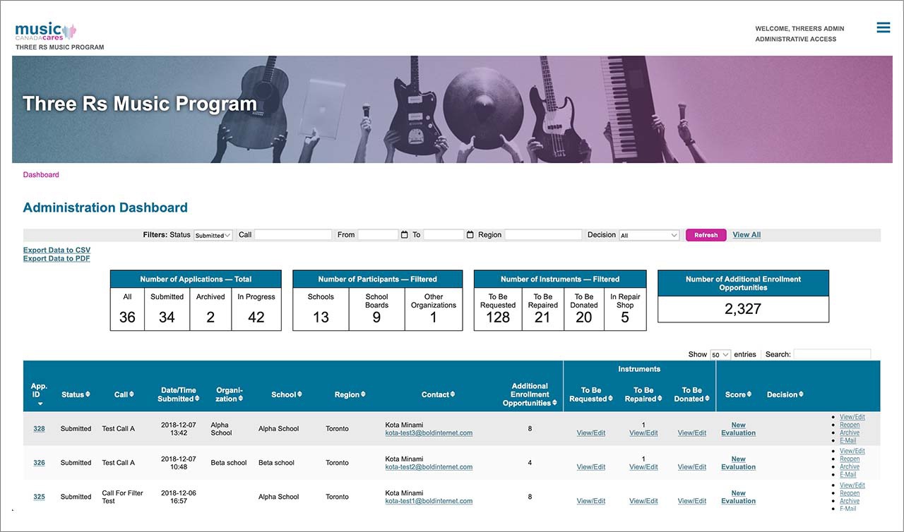904x532 pixels.
Task: Click inside the Search field
Action: pos(832,354)
